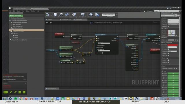This screenshot has height=104, width=185.
Task: Open Steam from the taskbar
Action: (10, 99)
